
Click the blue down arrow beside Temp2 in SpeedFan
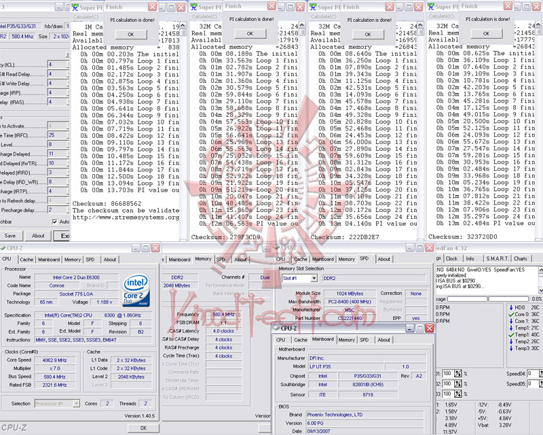[x=511, y=341]
